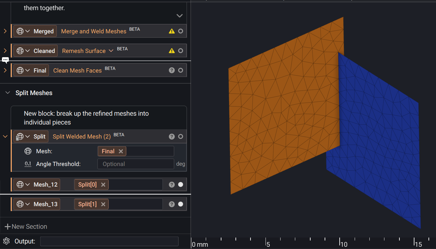The image size is (436, 249).
Task: Click the Merge and Weld Meshes block name
Action: [94, 31]
